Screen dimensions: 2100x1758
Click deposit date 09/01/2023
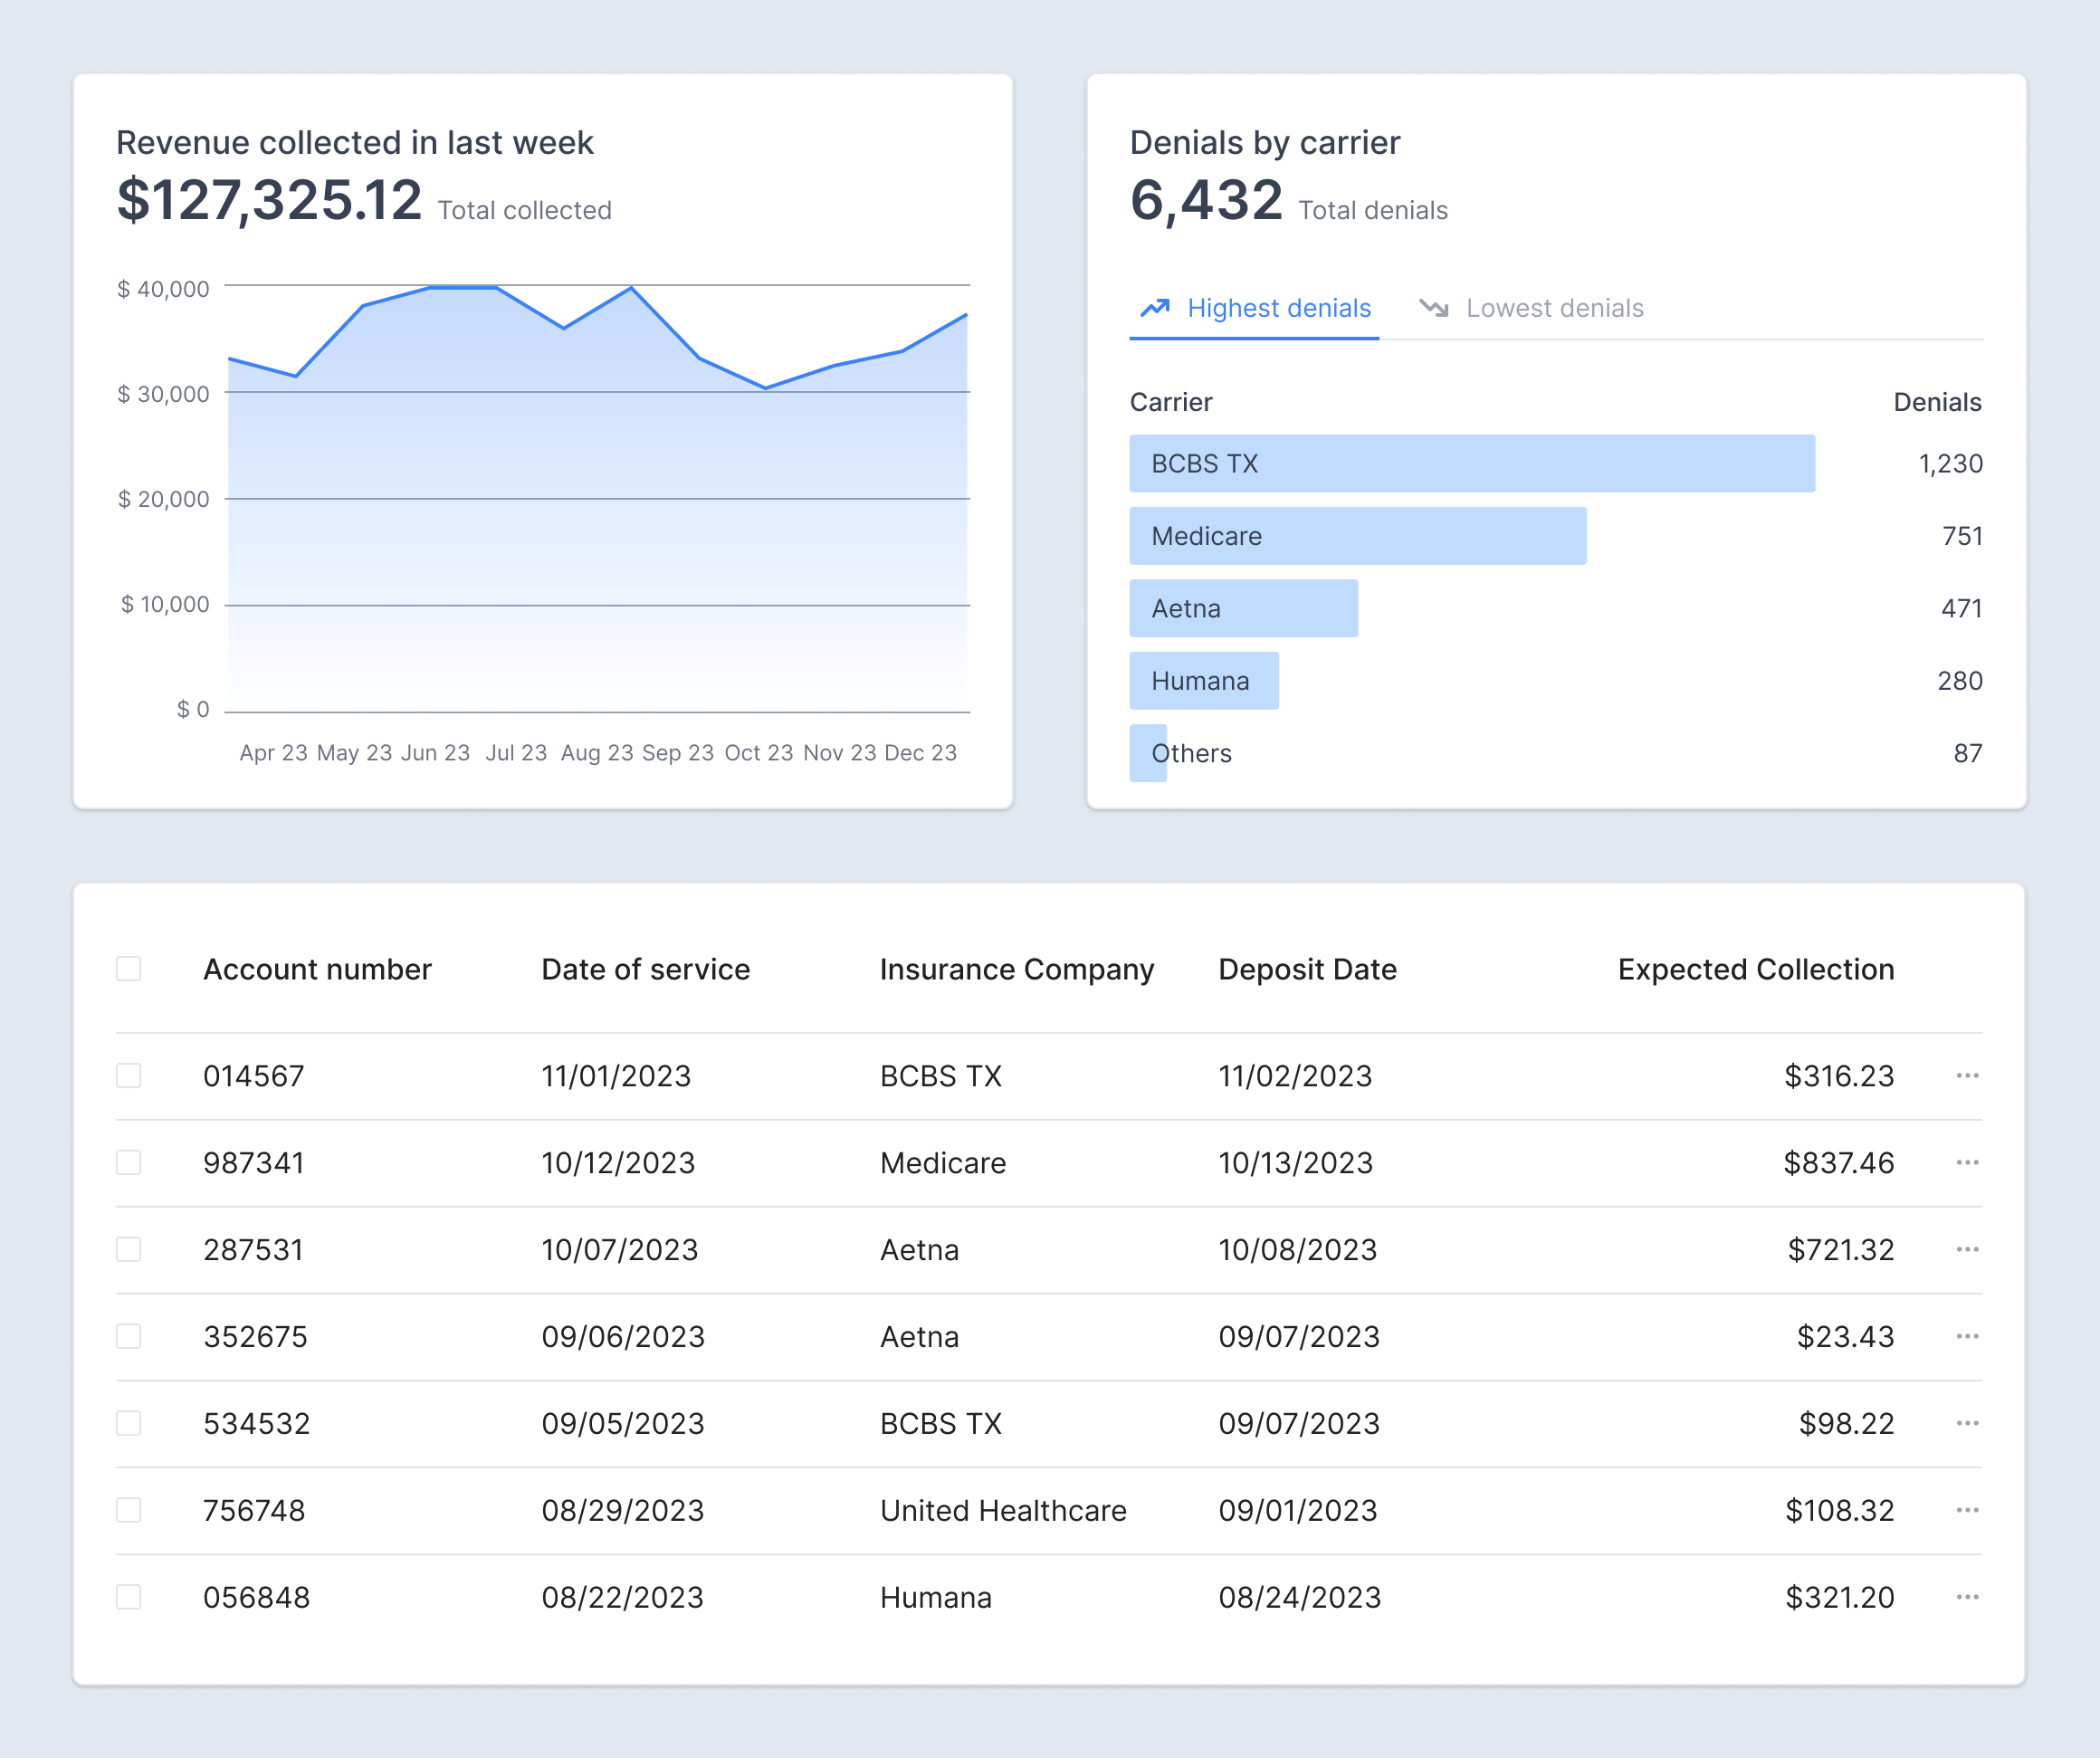(1298, 1511)
